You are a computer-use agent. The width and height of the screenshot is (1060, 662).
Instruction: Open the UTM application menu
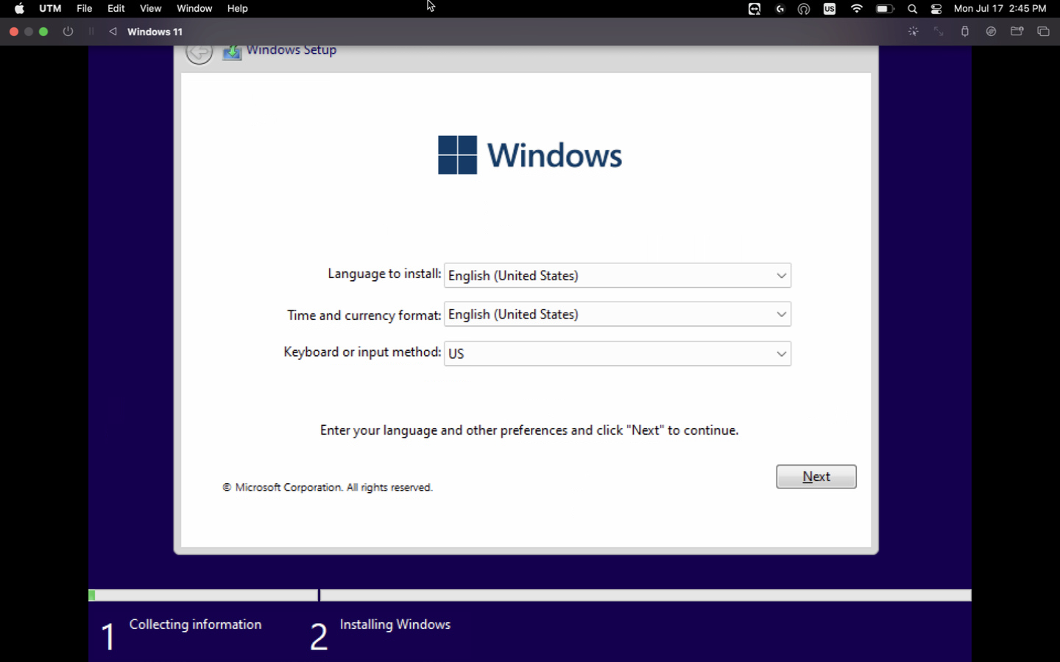[50, 9]
